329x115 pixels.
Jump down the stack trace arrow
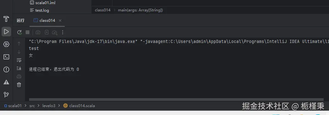[x=19, y=52]
